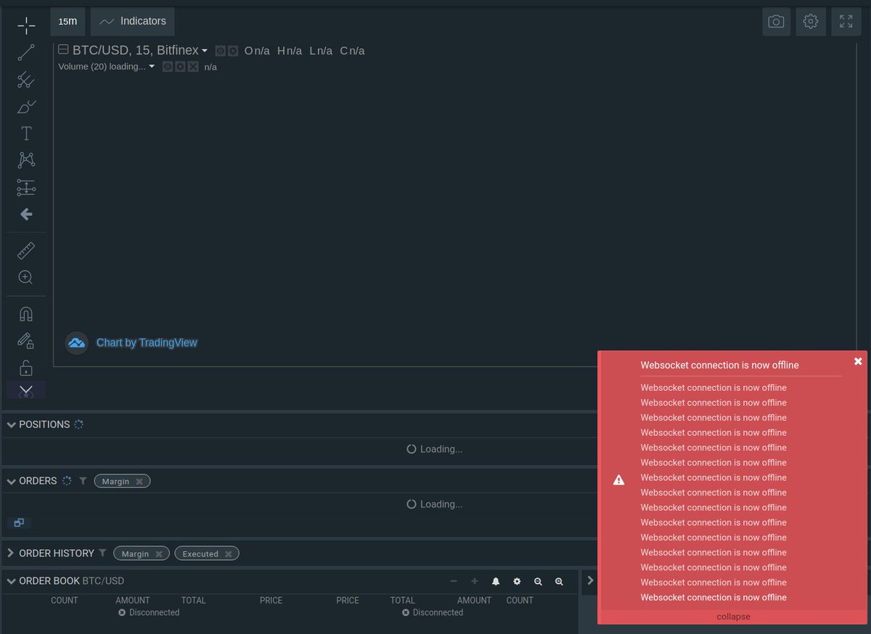Screen dimensions: 871x634
Task: Remove the Margin filter from ORDER HISTORY
Action: (x=159, y=554)
